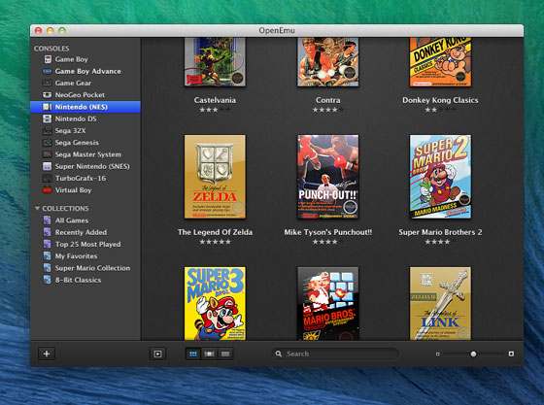Viewport: 544px width, 405px height.
Task: Set Castlevania star rating
Action: 215,110
